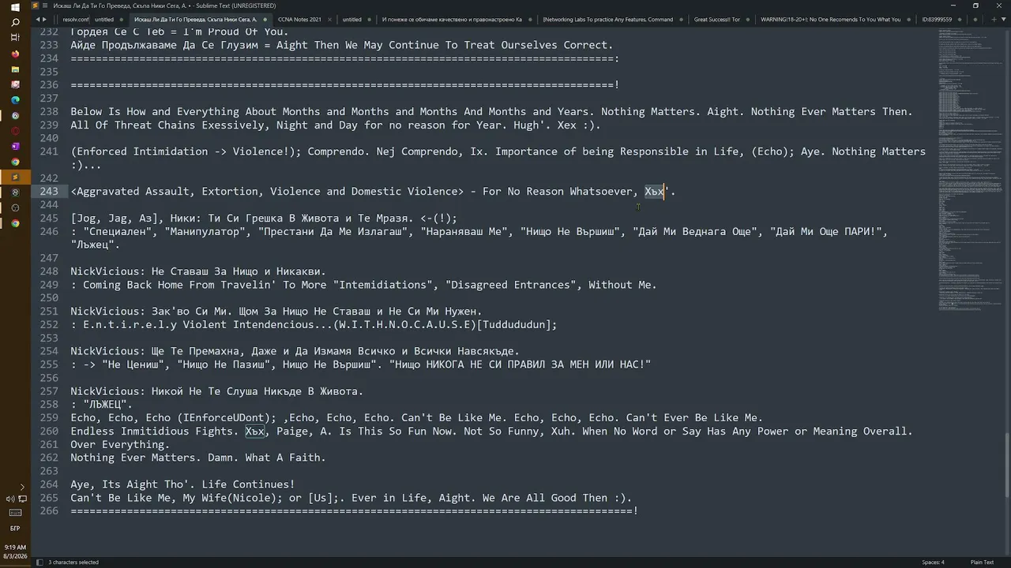Image resolution: width=1011 pixels, height=568 pixels.
Task: Open File Explorer from the taskbar
Action: (15, 69)
